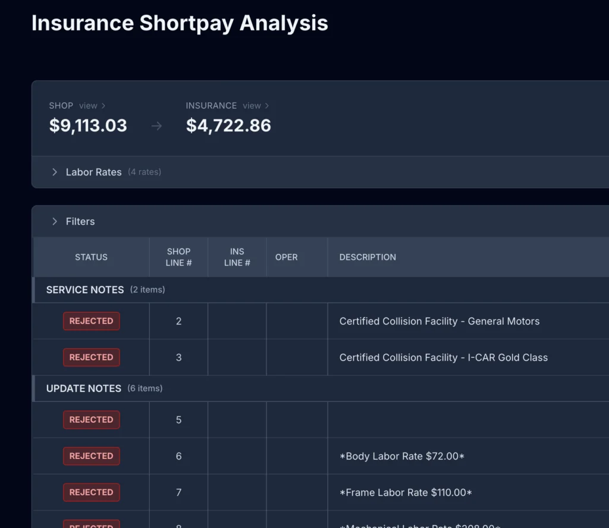Image resolution: width=609 pixels, height=528 pixels.
Task: Click shop line number 3 cell
Action: [x=178, y=357]
